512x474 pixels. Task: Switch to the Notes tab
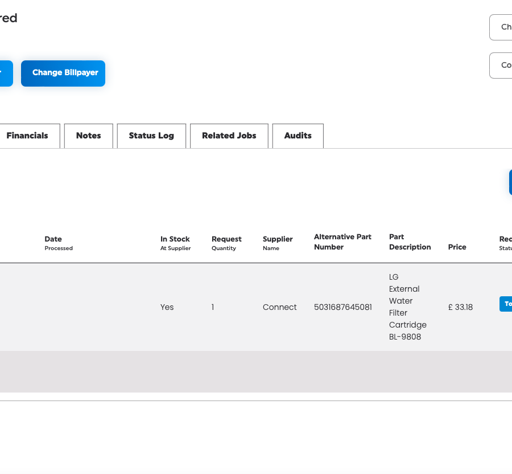tap(88, 136)
